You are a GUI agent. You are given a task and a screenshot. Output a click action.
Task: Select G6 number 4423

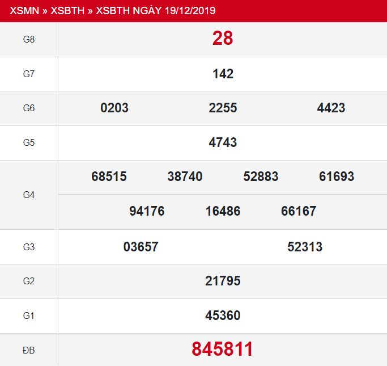(x=331, y=108)
